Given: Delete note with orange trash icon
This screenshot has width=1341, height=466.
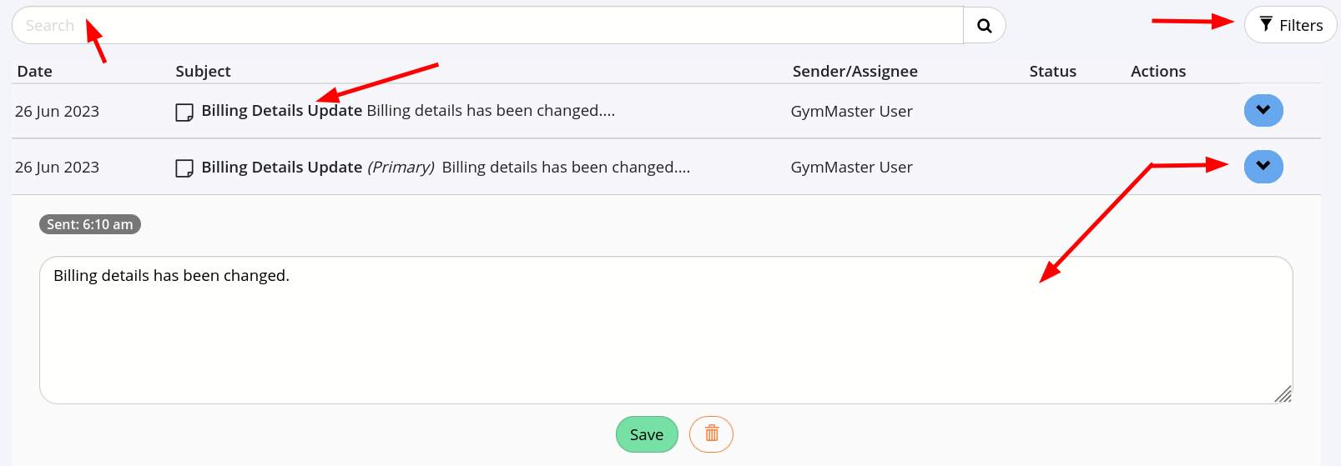Looking at the screenshot, I should (711, 434).
